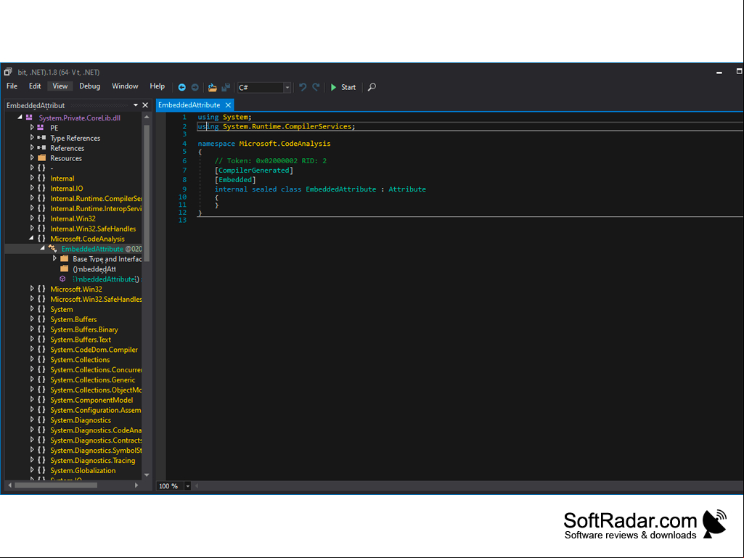Image resolution: width=744 pixels, height=558 pixels.
Task: Minimize the dnSpy window
Action: 719,72
